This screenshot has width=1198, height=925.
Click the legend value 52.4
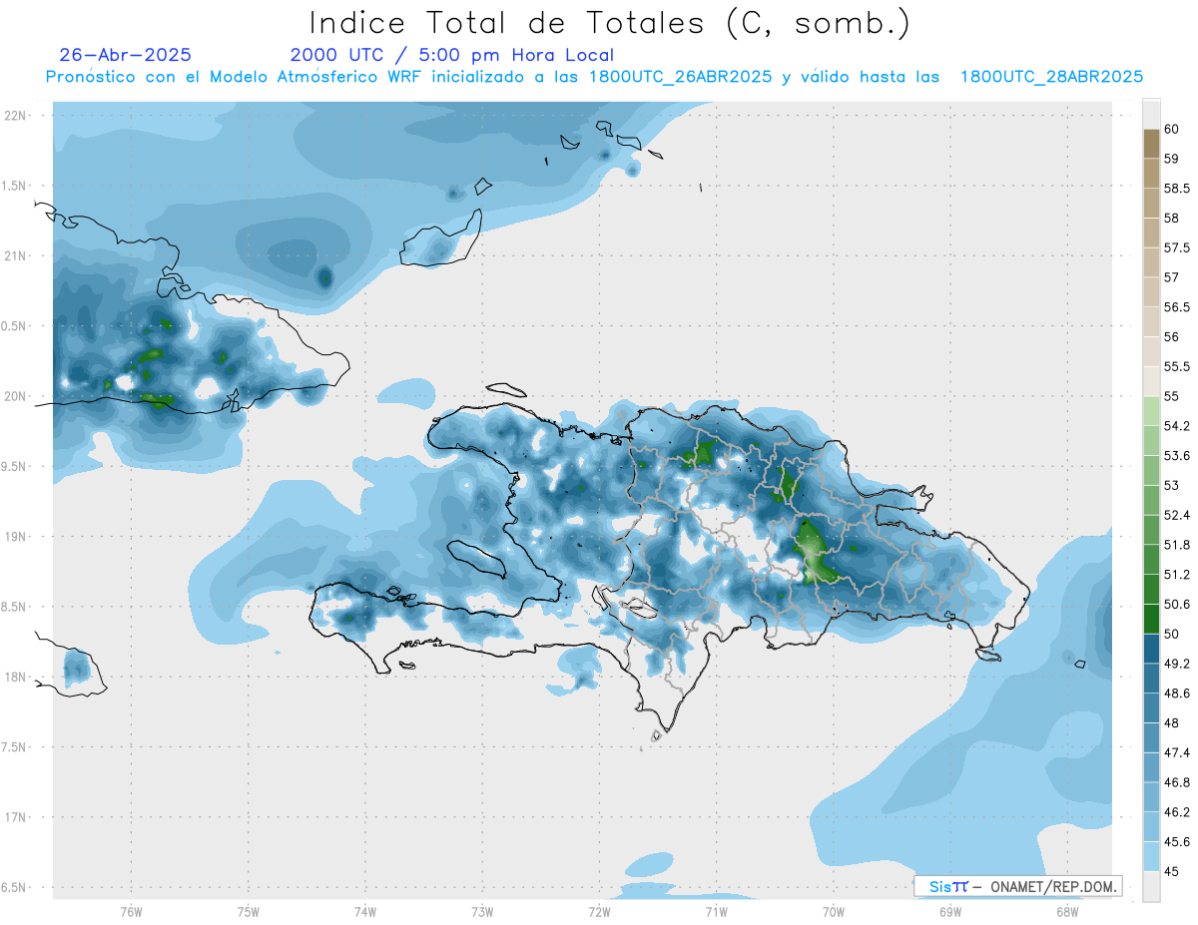(1176, 516)
